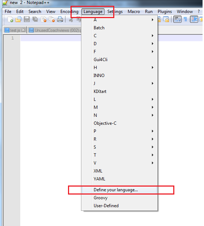Expand the F languages submenu
This screenshot has height=226, width=204.
pos(119,51)
